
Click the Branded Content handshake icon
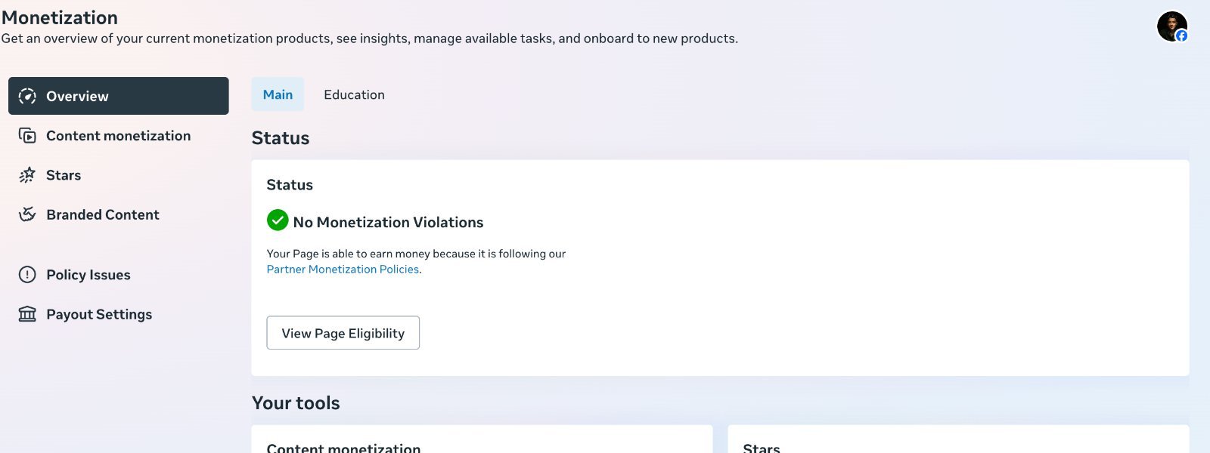point(27,214)
